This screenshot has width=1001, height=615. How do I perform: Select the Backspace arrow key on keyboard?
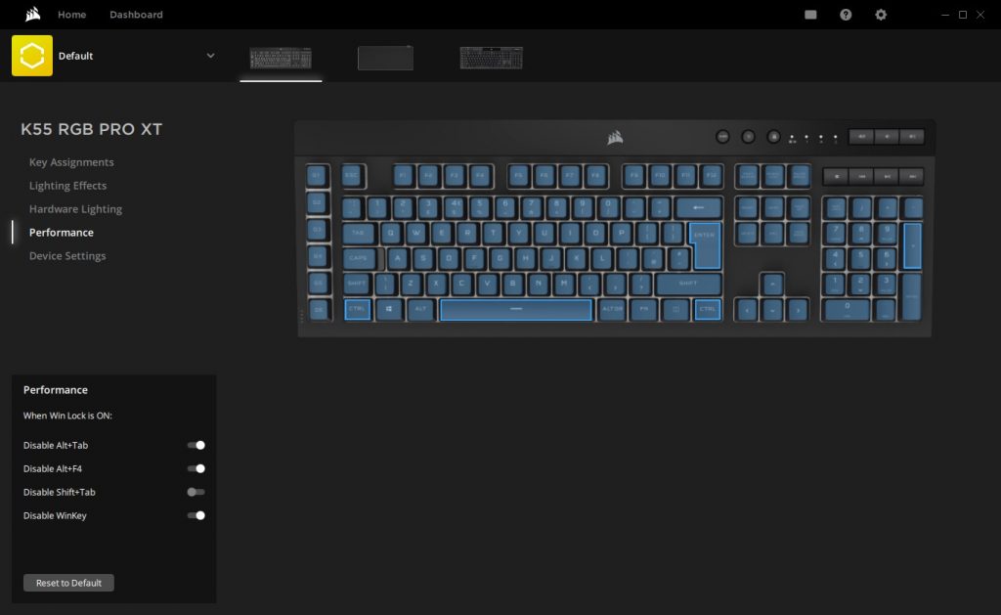pyautogui.click(x=698, y=207)
